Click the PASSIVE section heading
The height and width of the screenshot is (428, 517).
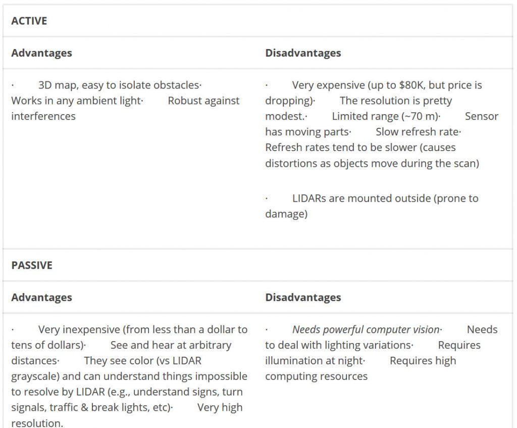coord(32,265)
